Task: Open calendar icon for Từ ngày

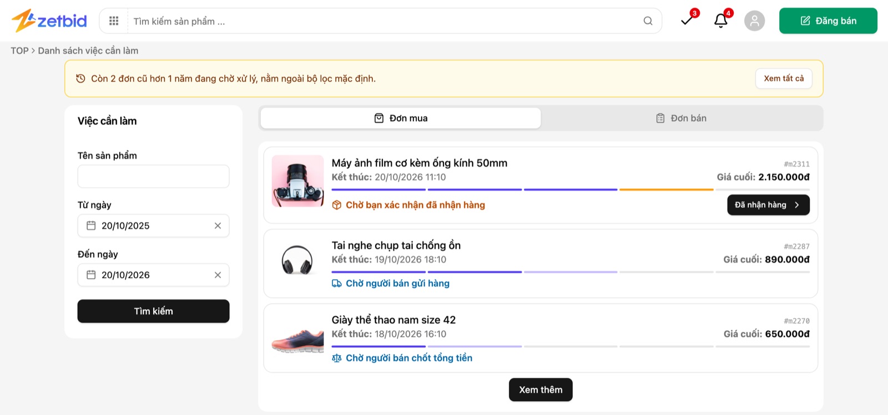Action: (x=92, y=226)
